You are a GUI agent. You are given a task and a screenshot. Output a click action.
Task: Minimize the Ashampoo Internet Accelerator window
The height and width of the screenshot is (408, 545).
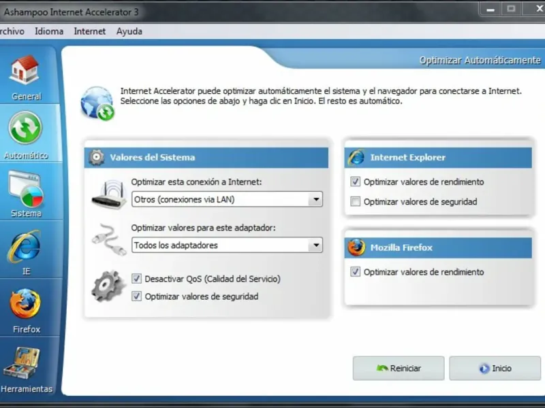click(x=490, y=10)
